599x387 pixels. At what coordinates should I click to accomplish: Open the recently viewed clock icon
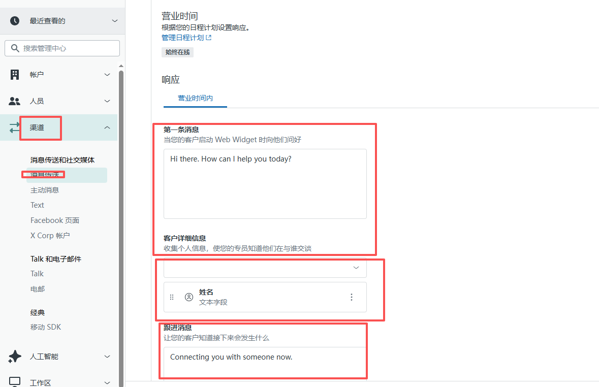[14, 21]
